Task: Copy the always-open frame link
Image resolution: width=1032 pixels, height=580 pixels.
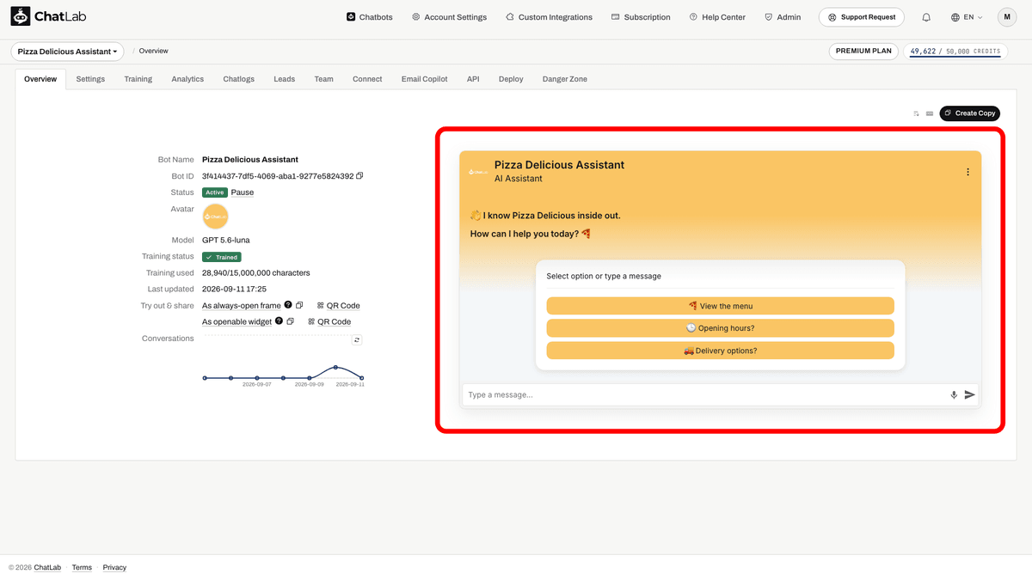Action: point(300,306)
